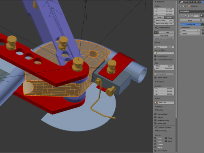Enable Lock to Cursor checkbox

click(x=156, y=56)
